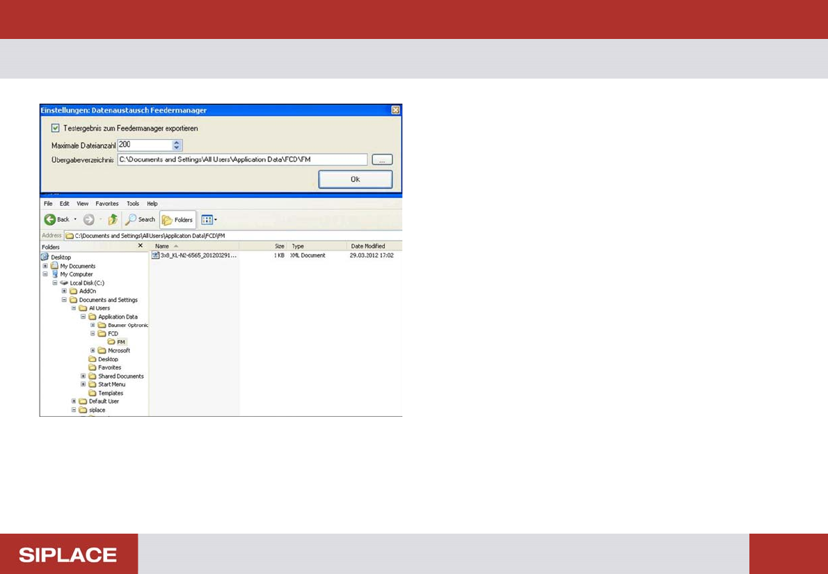Click the XML file icon in list
Viewport: 828px width, 574px height.
[156, 255]
